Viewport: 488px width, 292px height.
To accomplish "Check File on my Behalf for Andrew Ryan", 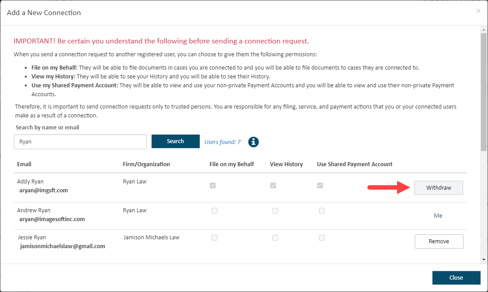I will click(214, 210).
